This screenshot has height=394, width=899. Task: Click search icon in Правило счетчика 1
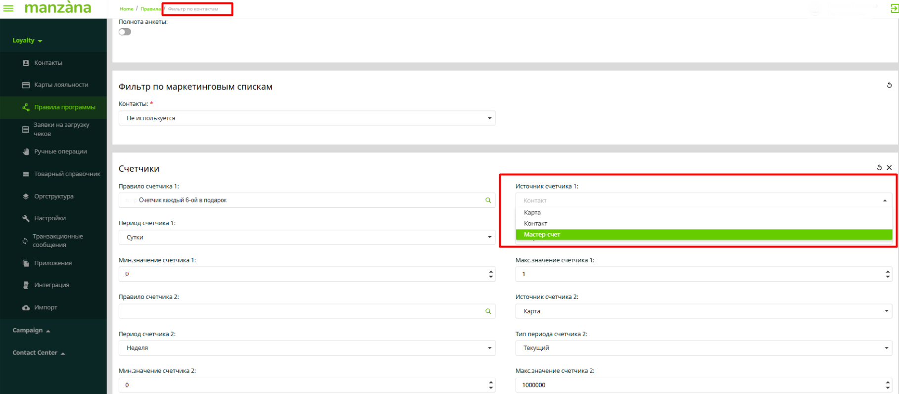[488, 200]
